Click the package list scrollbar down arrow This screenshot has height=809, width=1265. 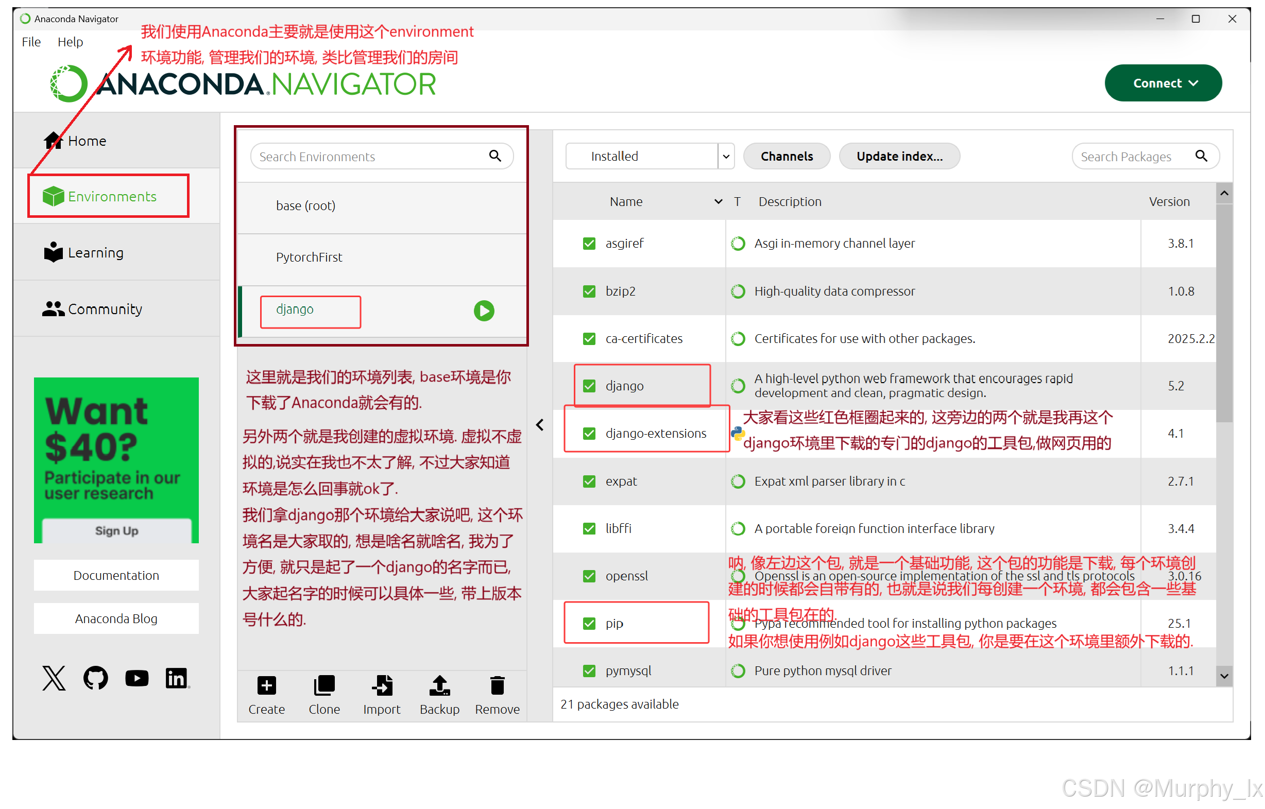1224,676
